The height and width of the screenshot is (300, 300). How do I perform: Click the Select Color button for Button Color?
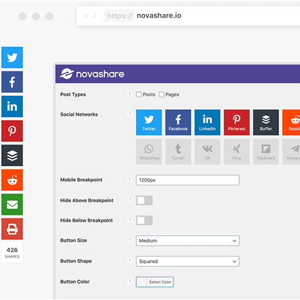[155, 282]
